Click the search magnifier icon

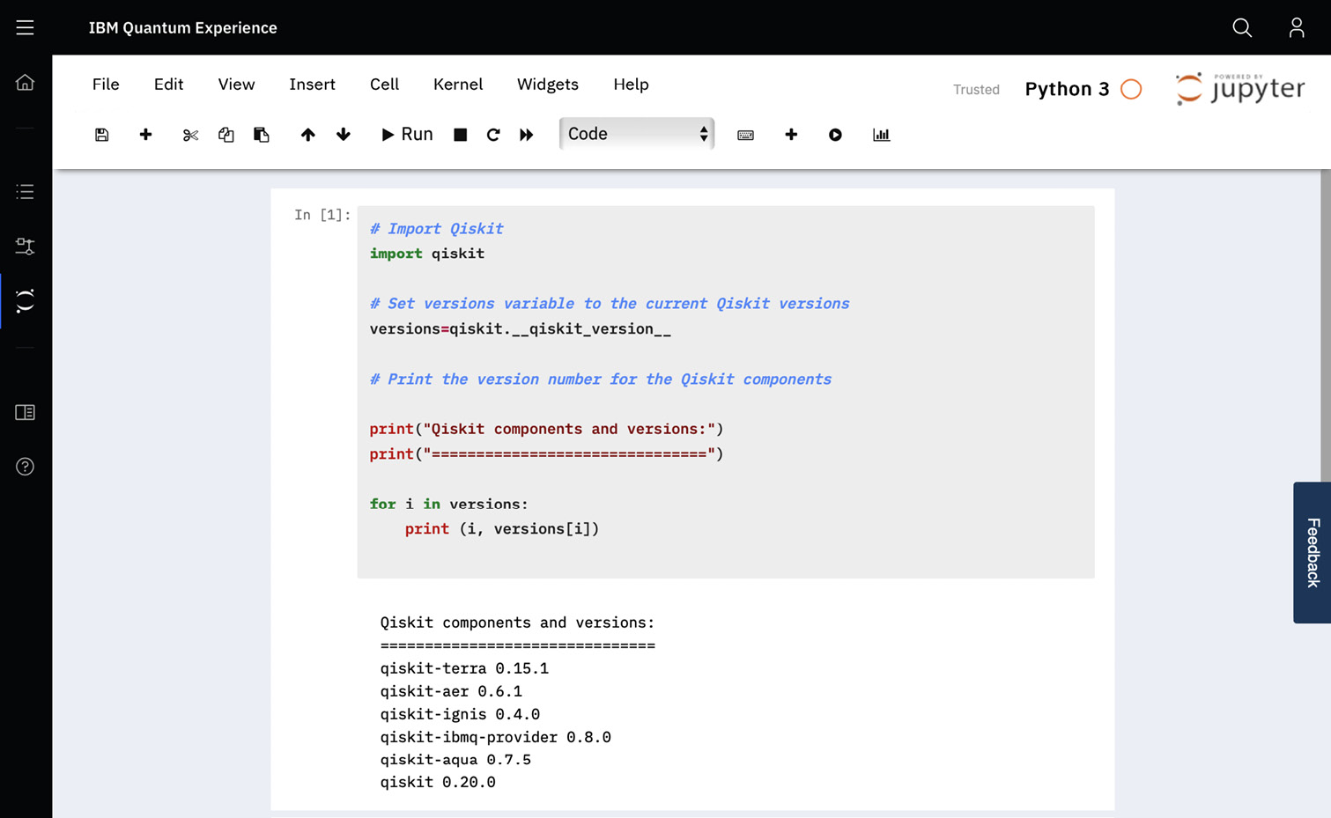(x=1242, y=27)
